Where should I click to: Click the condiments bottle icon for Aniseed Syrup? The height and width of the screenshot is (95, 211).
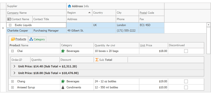[x=63, y=87]
